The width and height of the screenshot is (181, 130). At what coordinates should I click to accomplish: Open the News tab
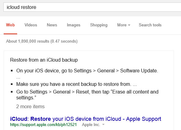pos(52,25)
